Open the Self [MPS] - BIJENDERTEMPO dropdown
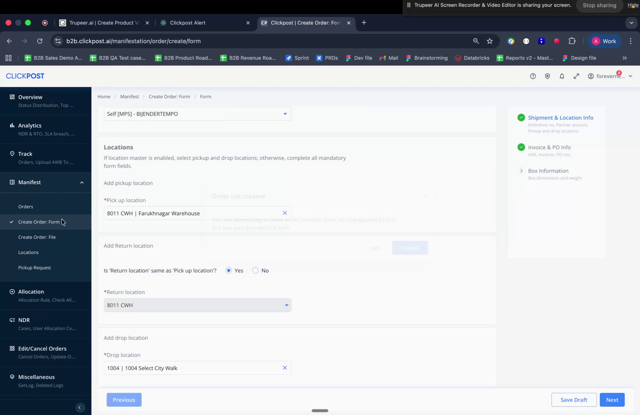 tap(285, 114)
